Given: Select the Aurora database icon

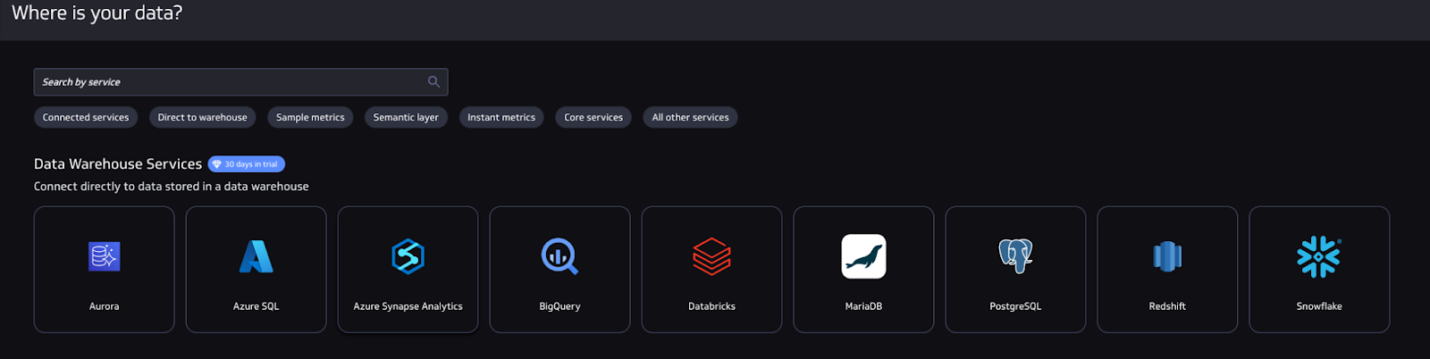Looking at the screenshot, I should click(104, 256).
